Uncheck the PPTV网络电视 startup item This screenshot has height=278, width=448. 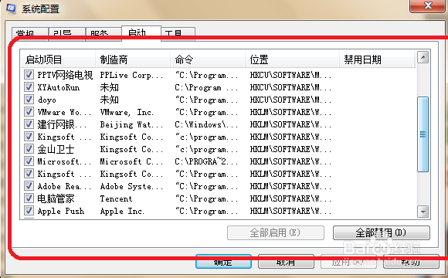pyautogui.click(x=29, y=75)
